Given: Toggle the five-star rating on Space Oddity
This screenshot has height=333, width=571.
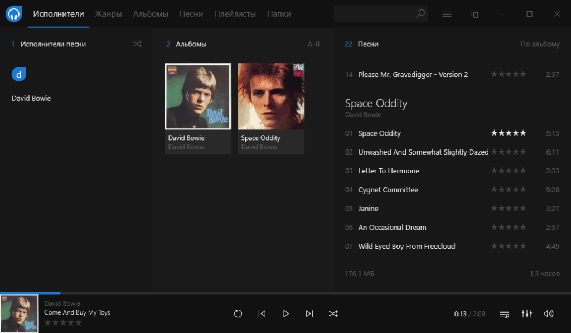Looking at the screenshot, I should coord(508,133).
